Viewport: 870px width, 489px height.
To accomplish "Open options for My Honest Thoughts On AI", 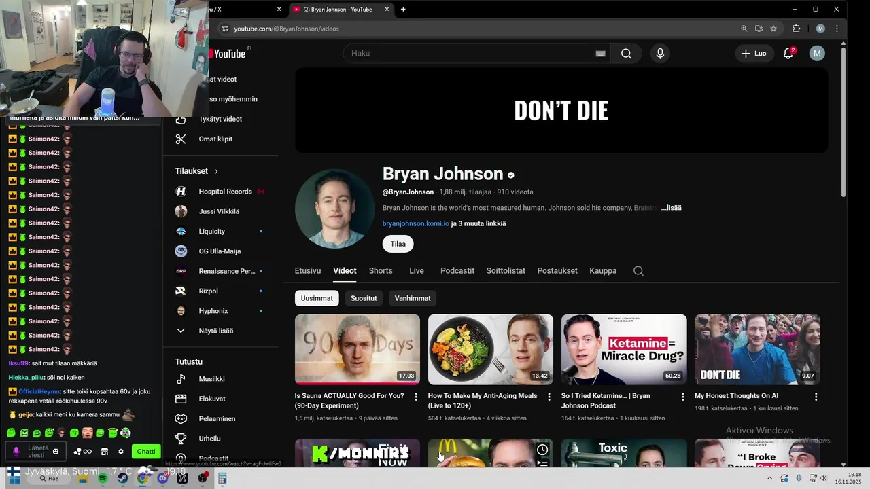I will click(x=816, y=397).
